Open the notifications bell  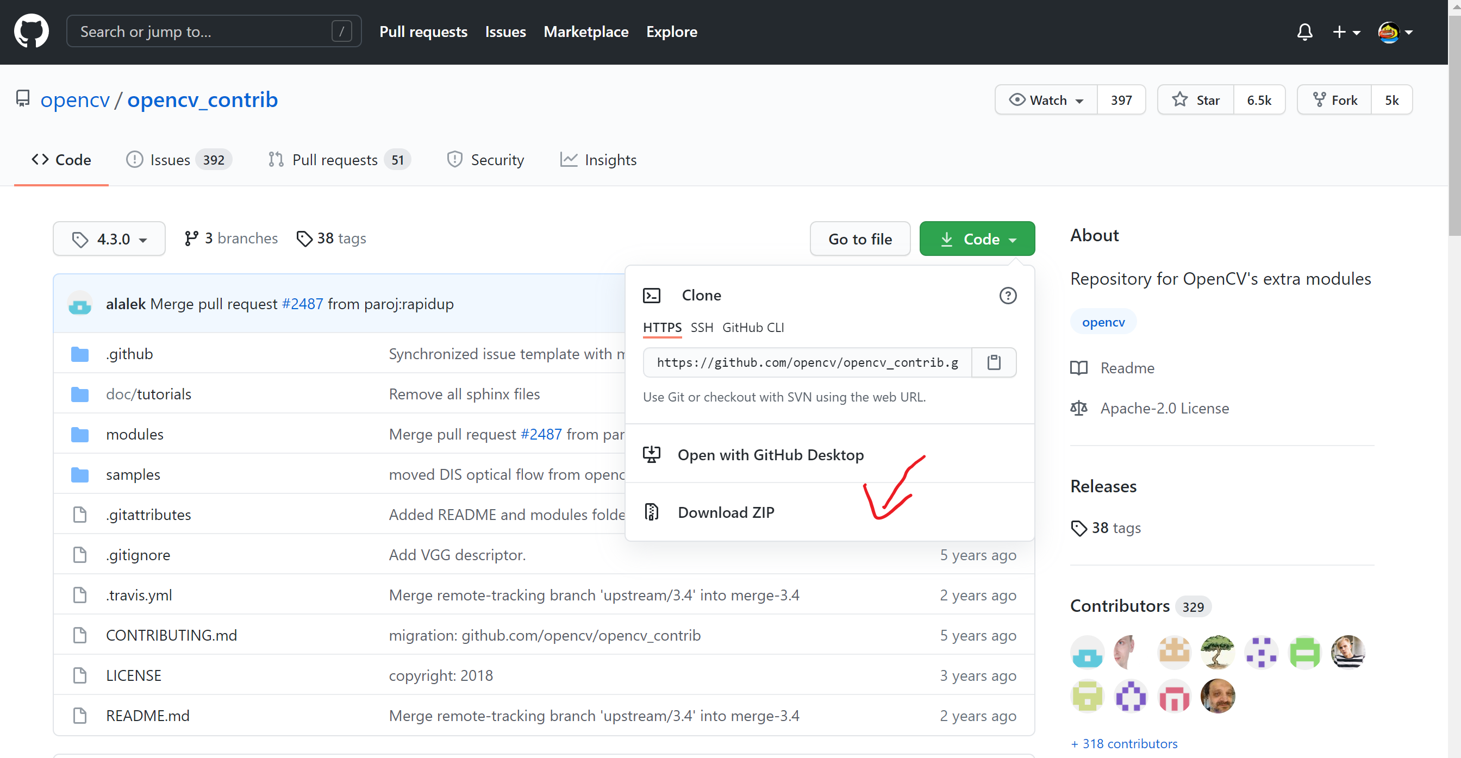[1304, 32]
